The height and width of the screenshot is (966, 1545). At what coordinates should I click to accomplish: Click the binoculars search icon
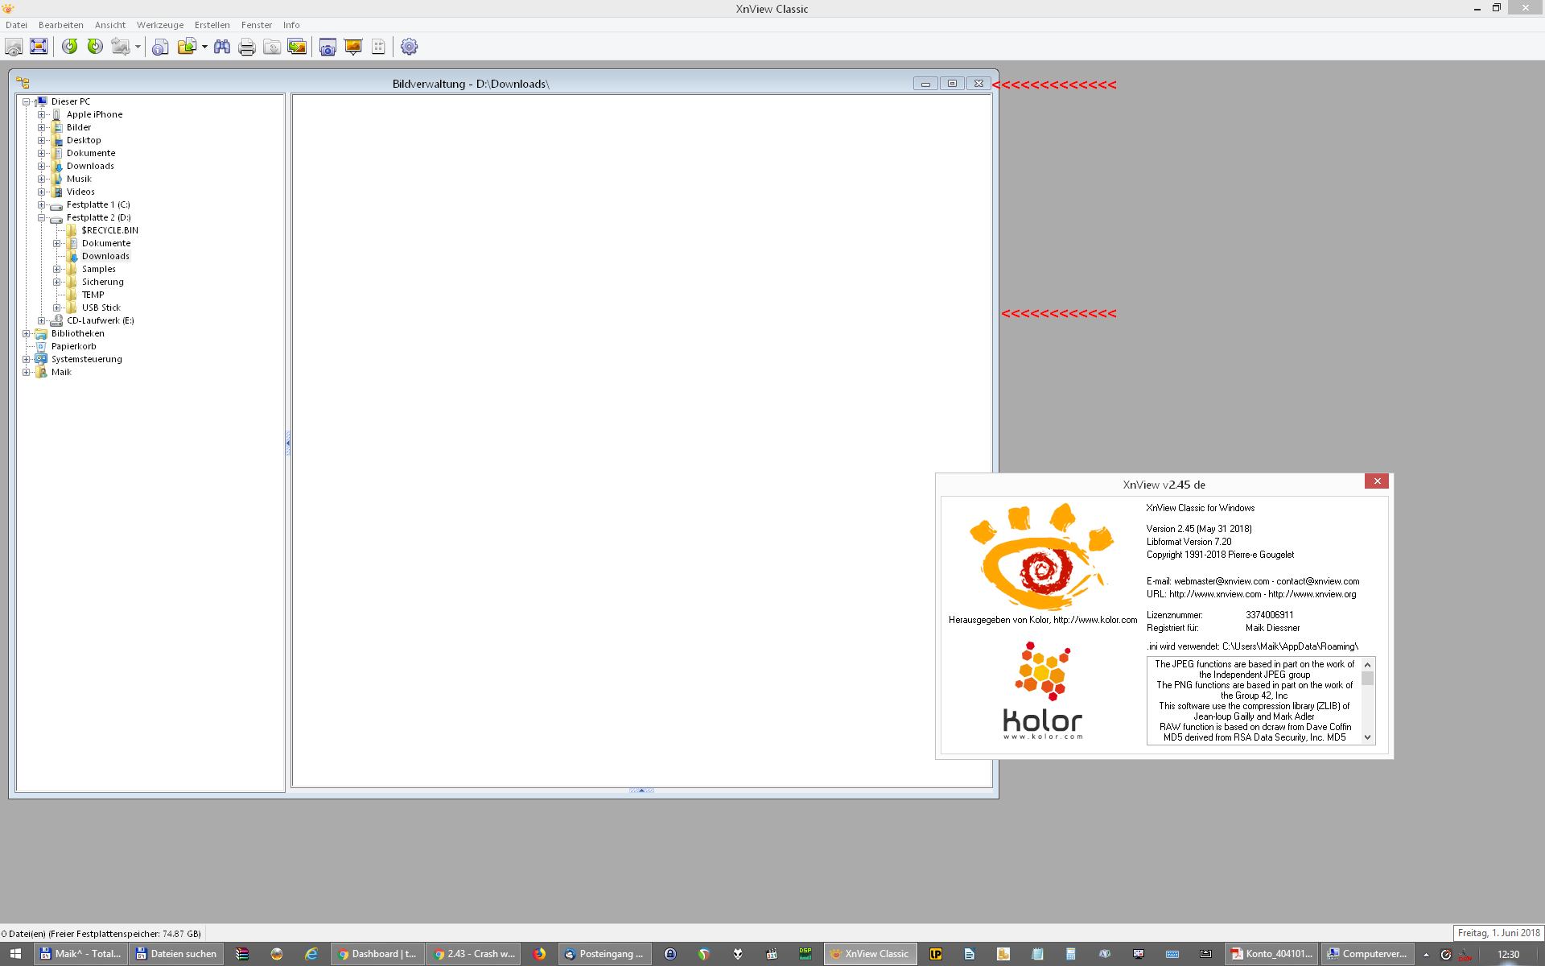222,47
